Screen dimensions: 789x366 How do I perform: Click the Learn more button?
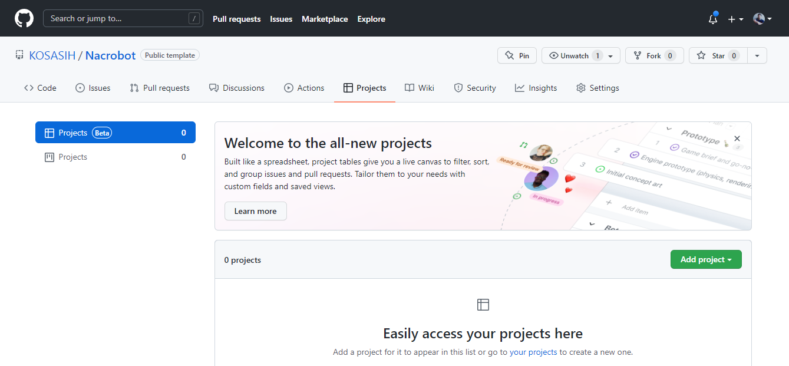tap(255, 211)
